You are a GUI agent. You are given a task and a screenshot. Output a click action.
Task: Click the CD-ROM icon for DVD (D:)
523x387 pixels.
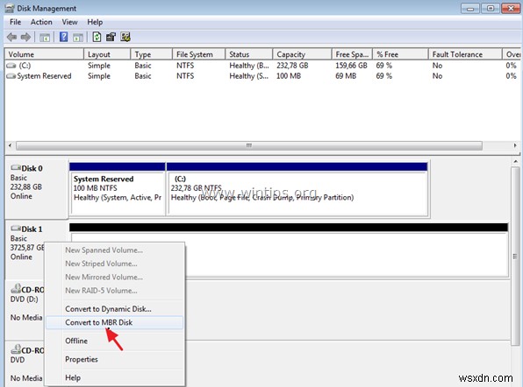[x=16, y=288]
